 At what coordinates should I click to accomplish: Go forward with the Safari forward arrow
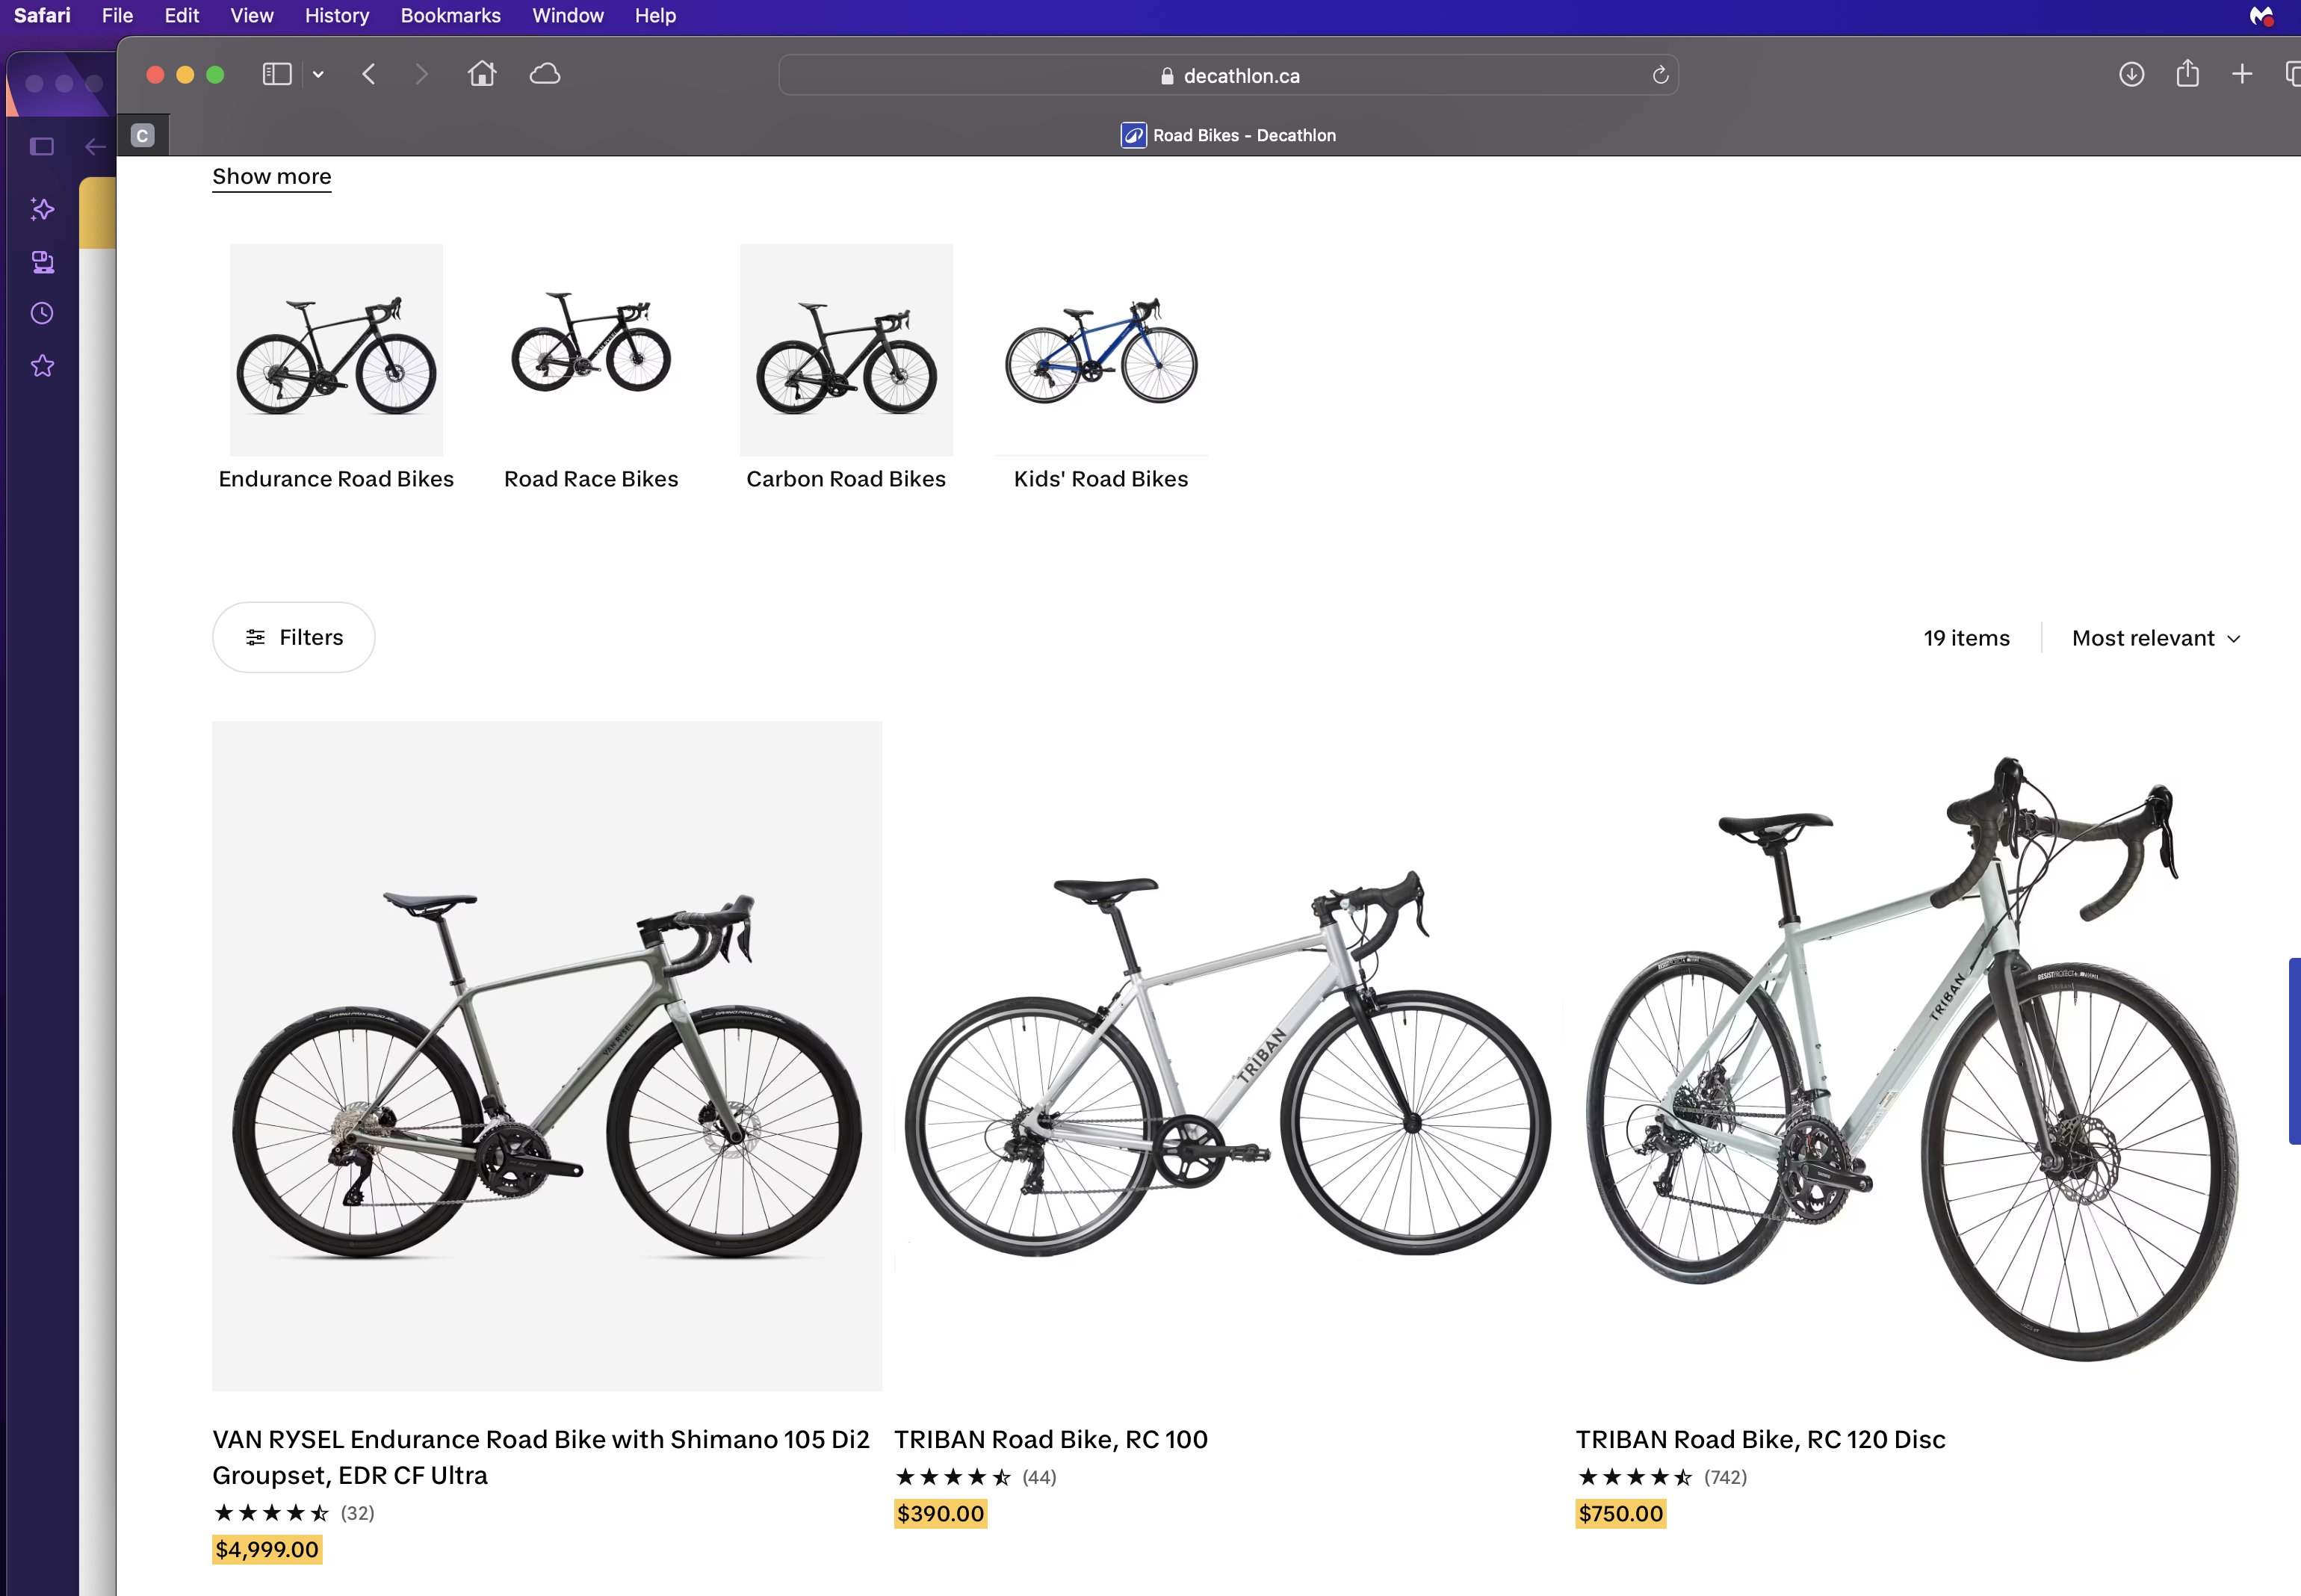[421, 74]
